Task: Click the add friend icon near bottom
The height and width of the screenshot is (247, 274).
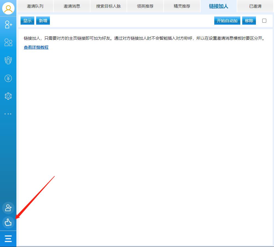Action: pos(8,208)
